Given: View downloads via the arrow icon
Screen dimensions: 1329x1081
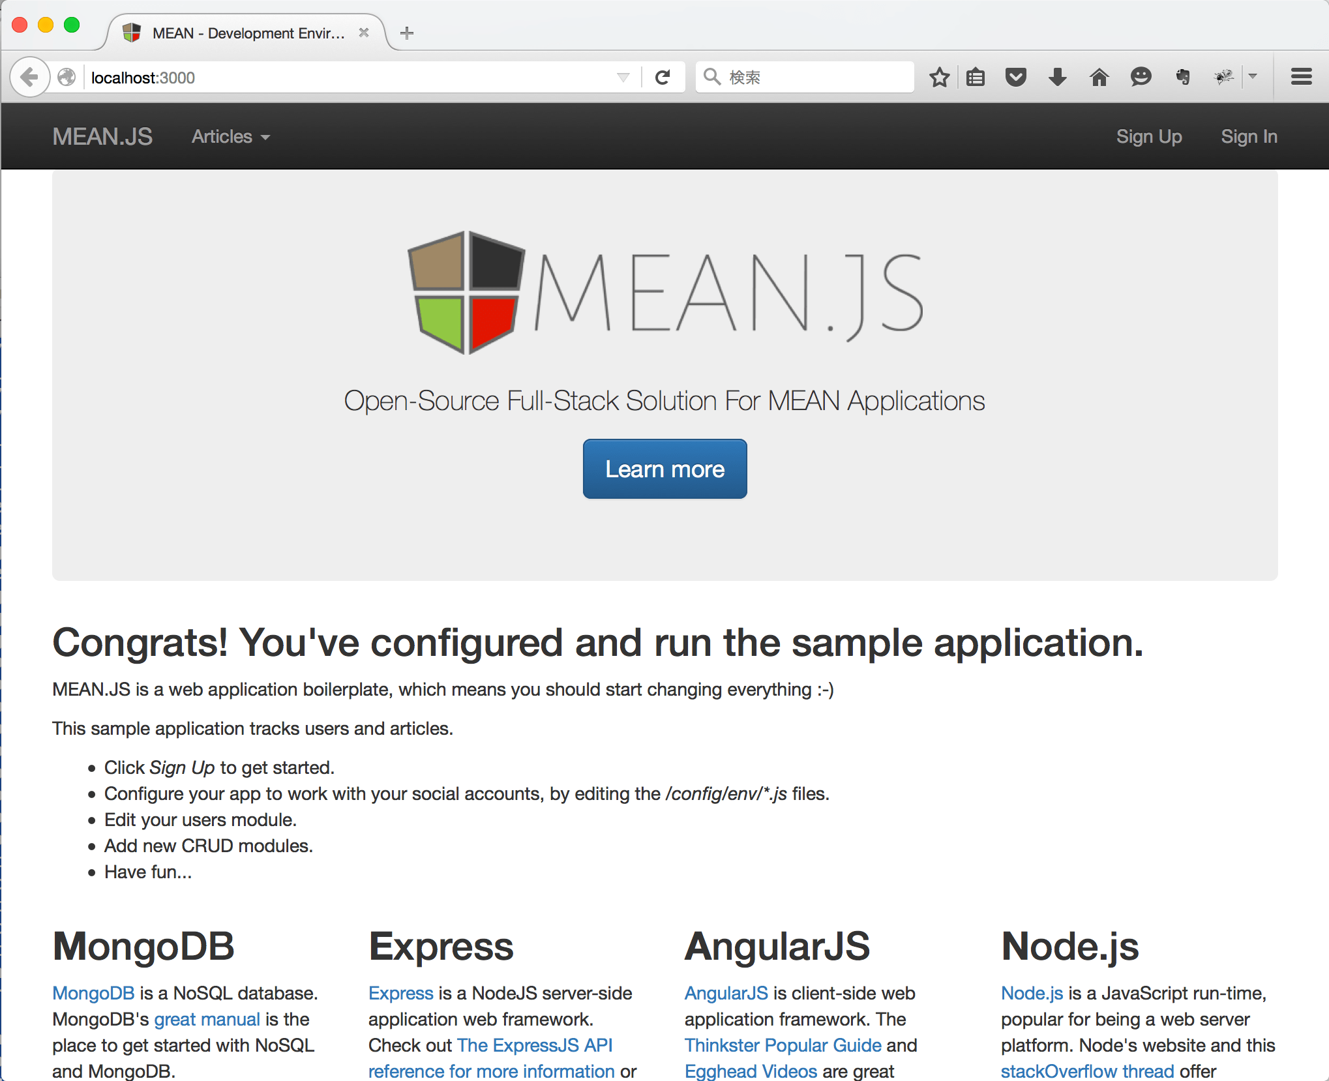Looking at the screenshot, I should 1057,77.
